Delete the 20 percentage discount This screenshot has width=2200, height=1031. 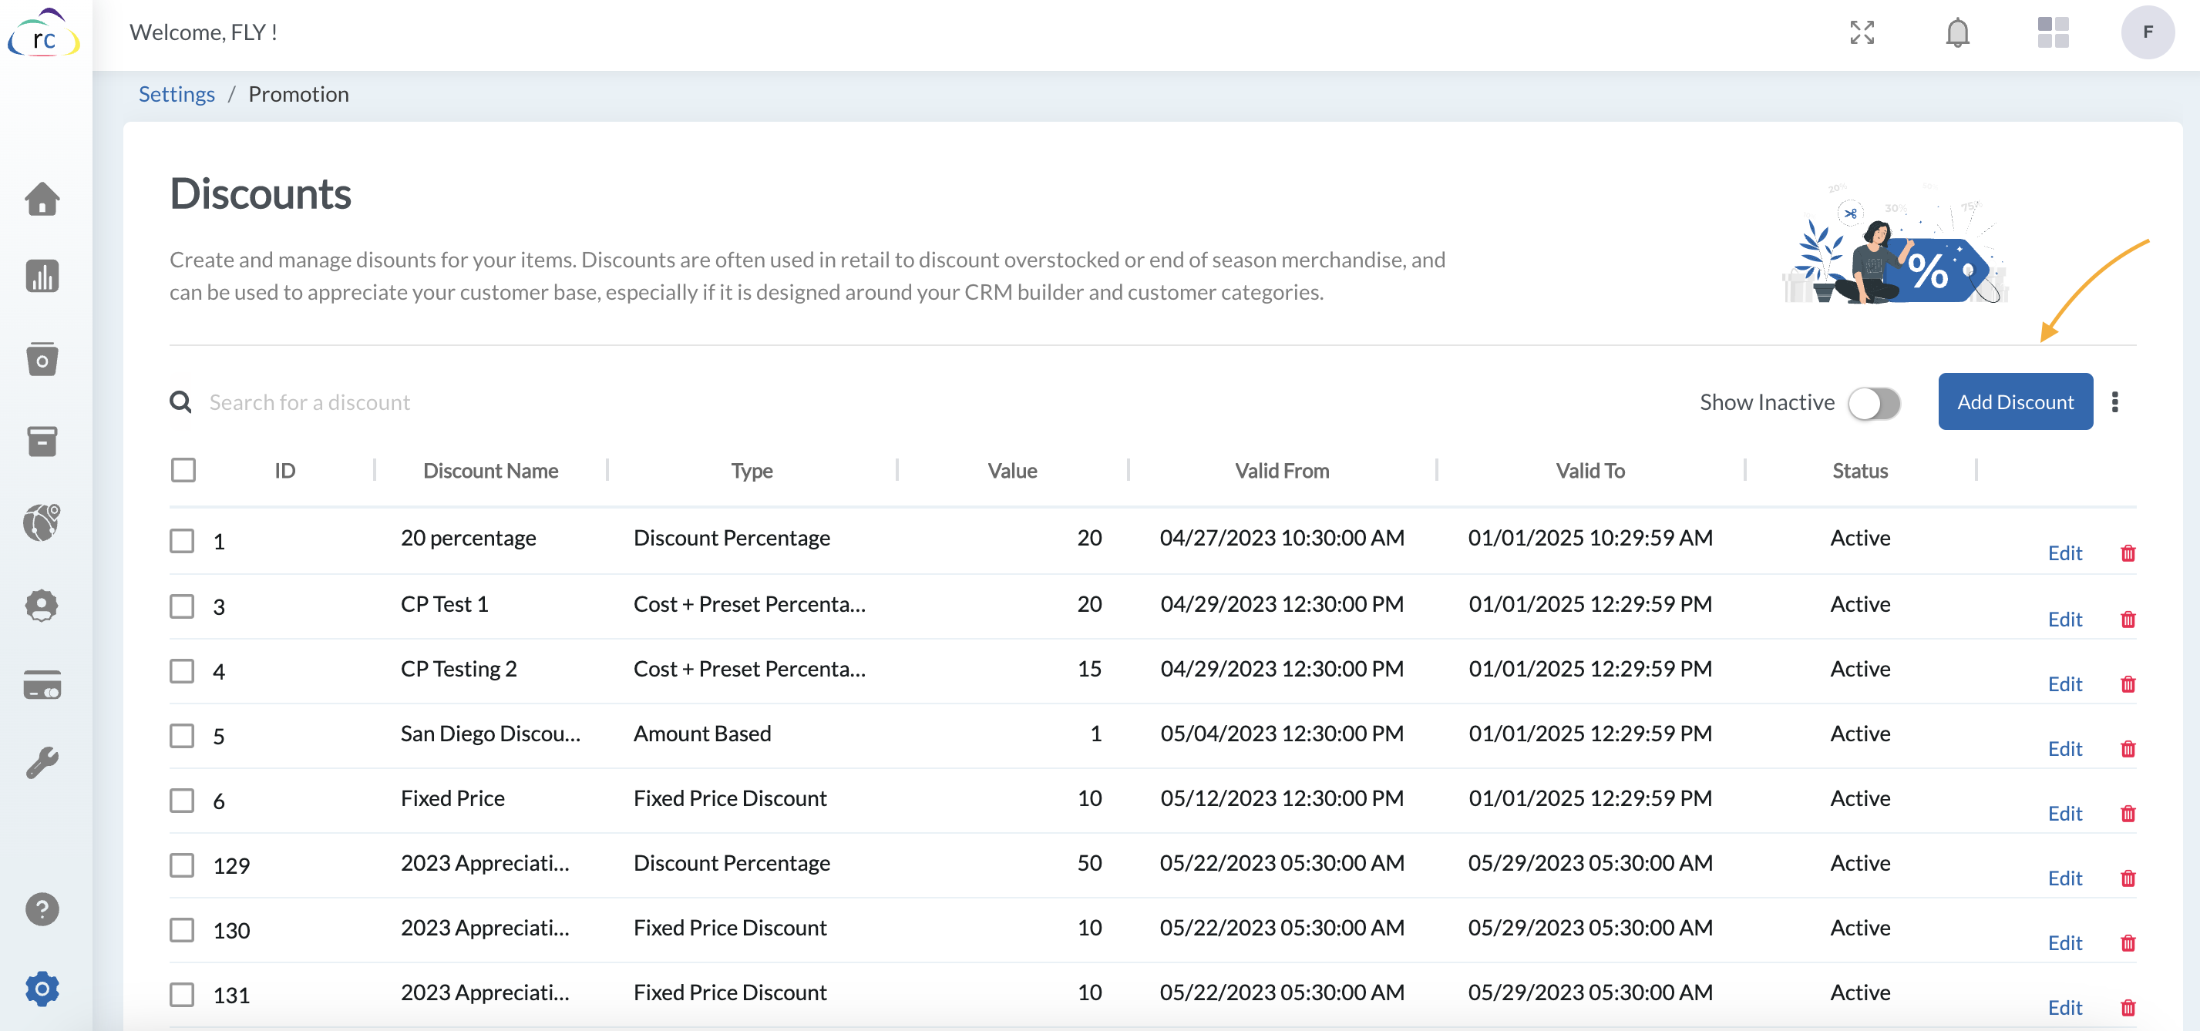(x=2128, y=553)
